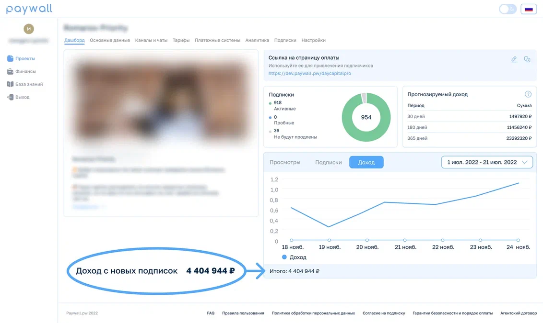Open the forecast income help question mark
Image resolution: width=543 pixels, height=323 pixels.
528,94
